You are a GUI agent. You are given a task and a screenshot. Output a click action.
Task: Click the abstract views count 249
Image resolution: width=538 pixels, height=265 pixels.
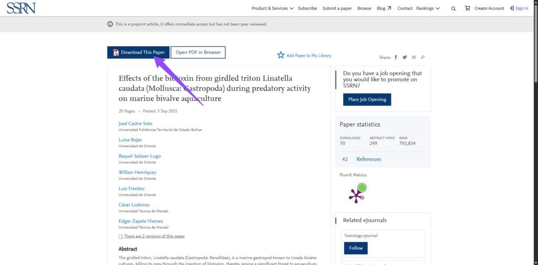point(374,144)
